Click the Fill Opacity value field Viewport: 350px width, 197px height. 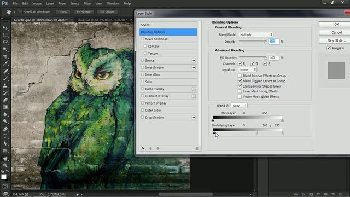[x=273, y=57]
